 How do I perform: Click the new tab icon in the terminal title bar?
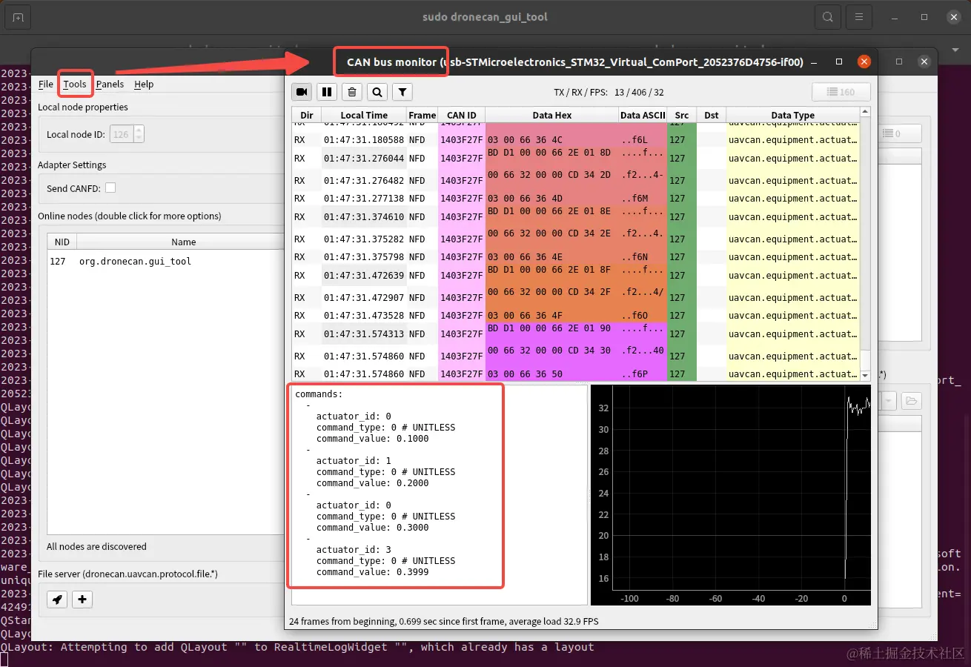18,17
